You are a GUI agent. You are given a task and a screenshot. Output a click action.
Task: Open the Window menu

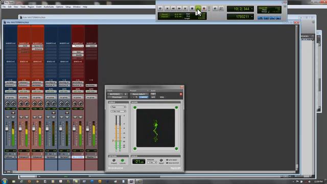[x=77, y=7]
